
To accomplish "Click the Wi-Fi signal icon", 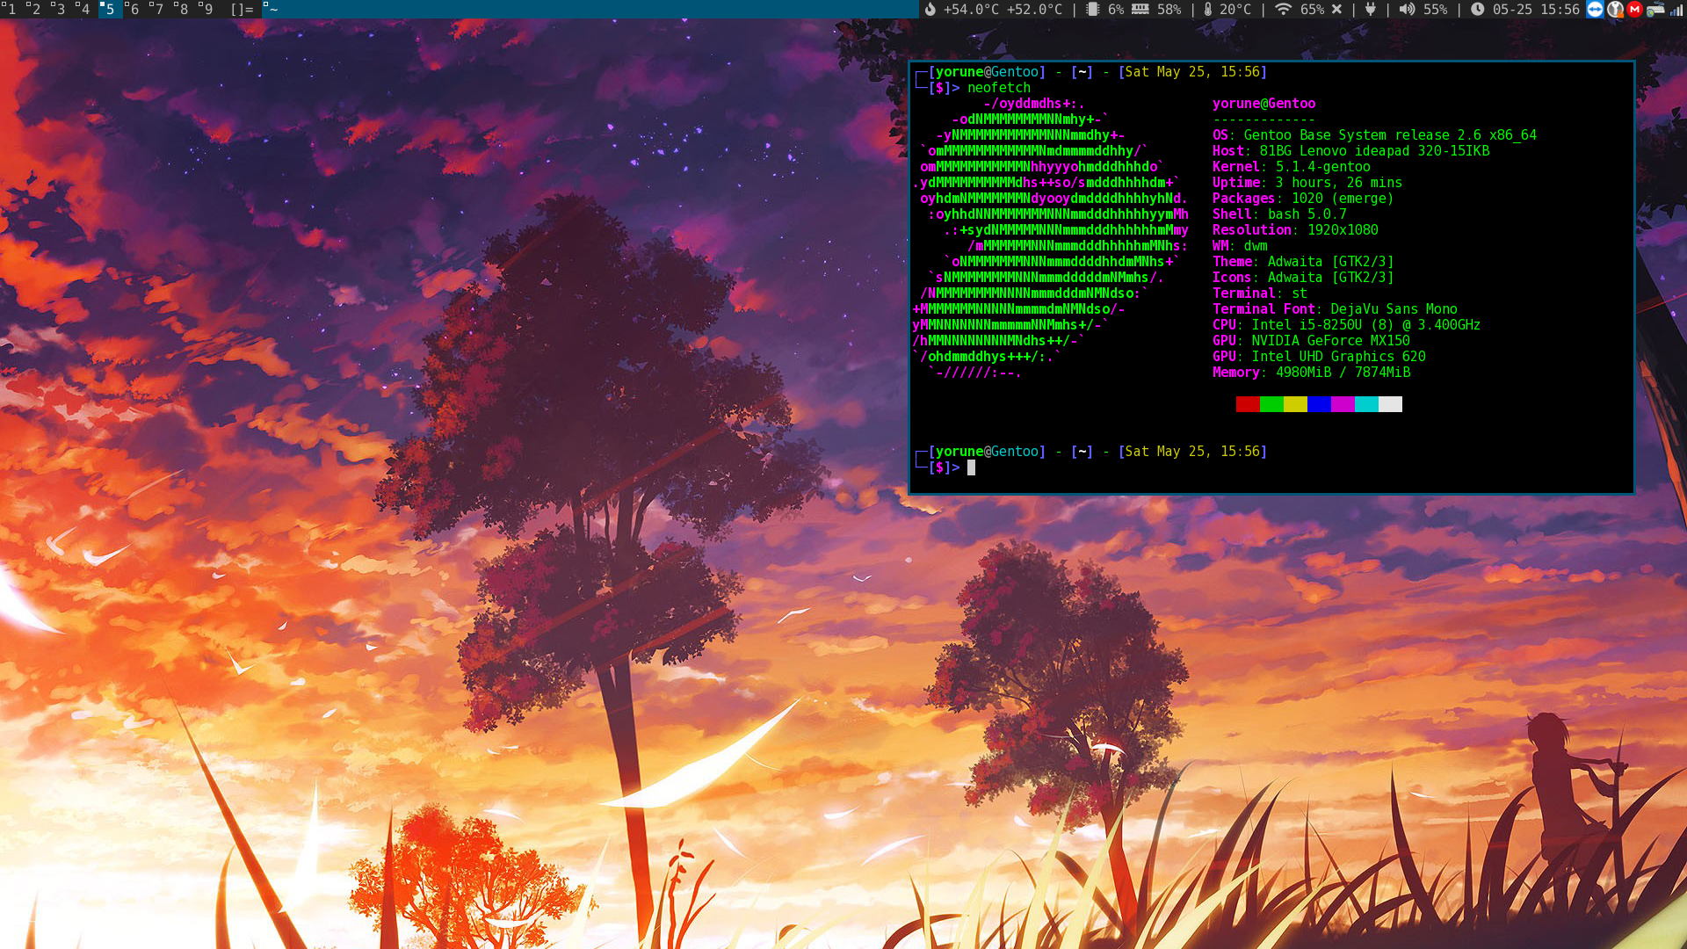I will 1284,10.
